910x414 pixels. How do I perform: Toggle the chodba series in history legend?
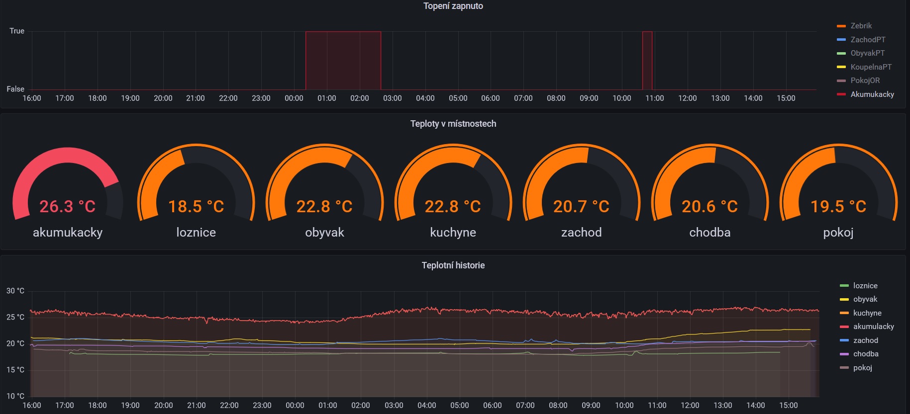coord(866,354)
